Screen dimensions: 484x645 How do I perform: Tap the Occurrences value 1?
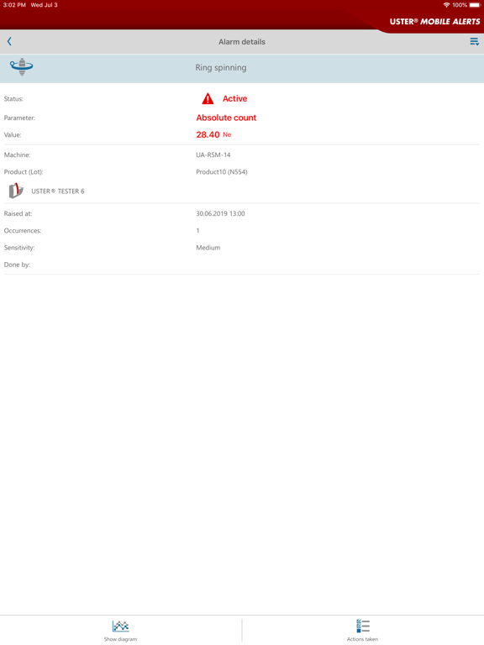198,231
